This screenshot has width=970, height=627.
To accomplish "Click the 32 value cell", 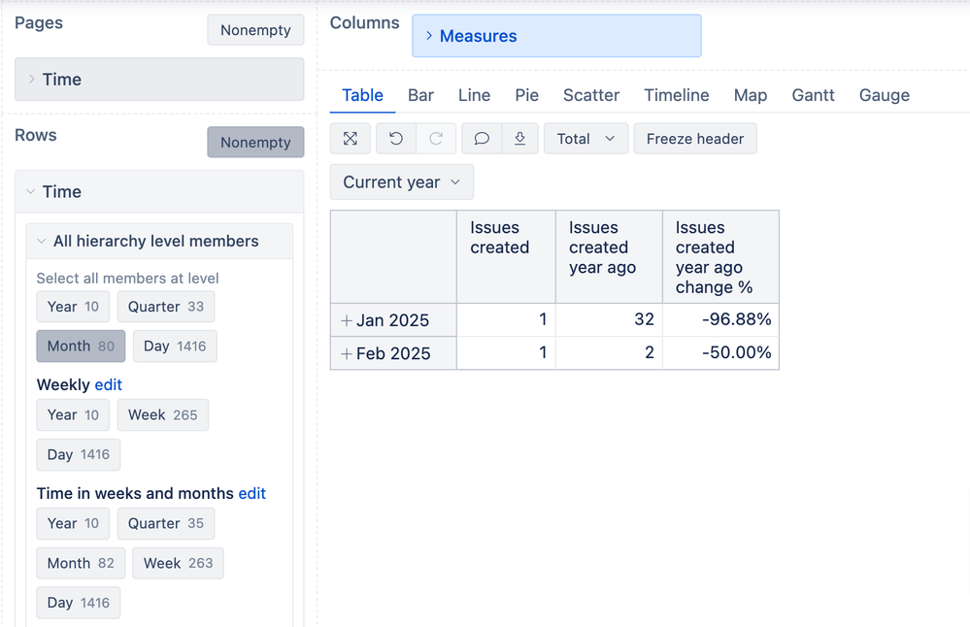I will click(609, 319).
